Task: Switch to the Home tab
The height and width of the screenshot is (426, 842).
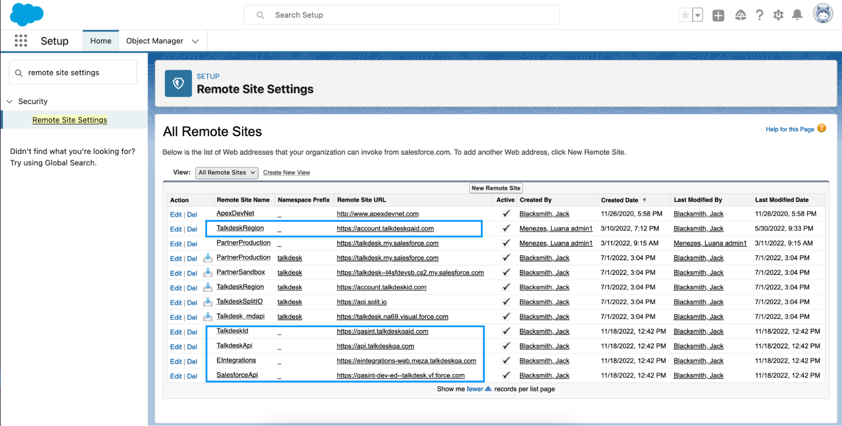Action: point(101,41)
